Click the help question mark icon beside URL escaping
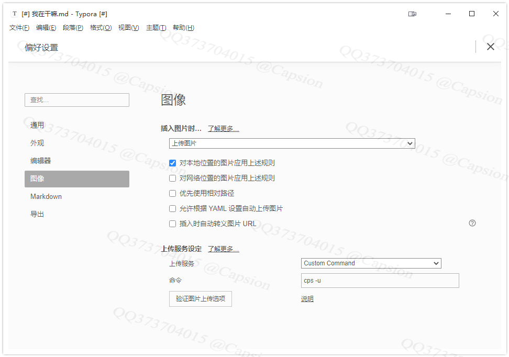Viewport: 509px width, 357px height. [x=472, y=223]
